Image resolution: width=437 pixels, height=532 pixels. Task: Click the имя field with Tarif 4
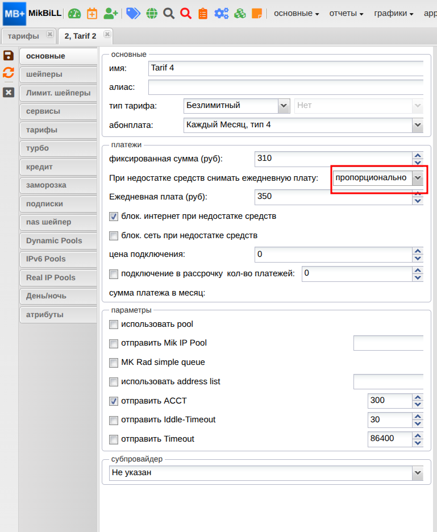[x=286, y=68]
